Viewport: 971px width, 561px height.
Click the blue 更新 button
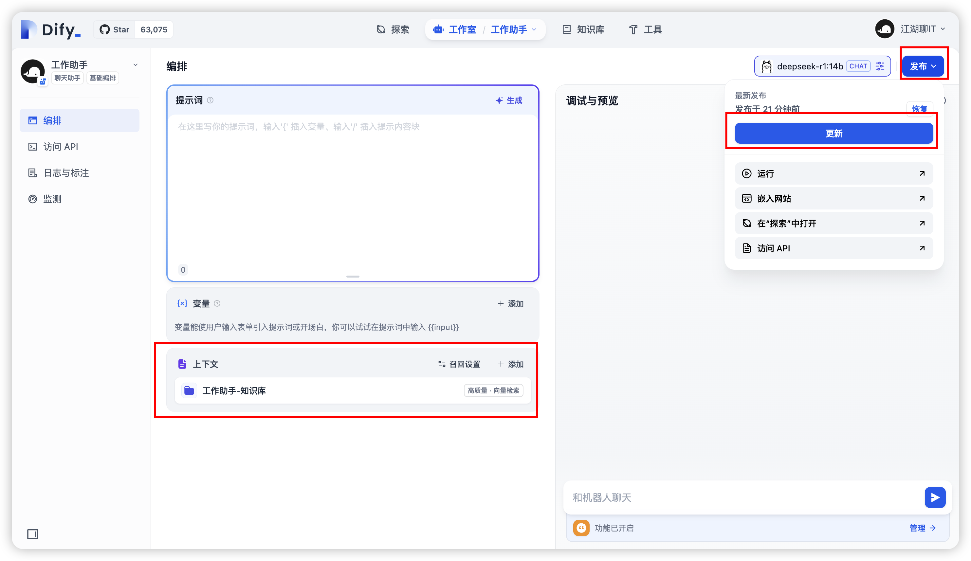[834, 133]
